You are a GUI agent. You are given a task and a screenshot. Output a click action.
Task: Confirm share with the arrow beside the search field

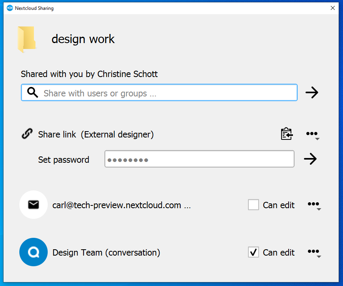[312, 92]
